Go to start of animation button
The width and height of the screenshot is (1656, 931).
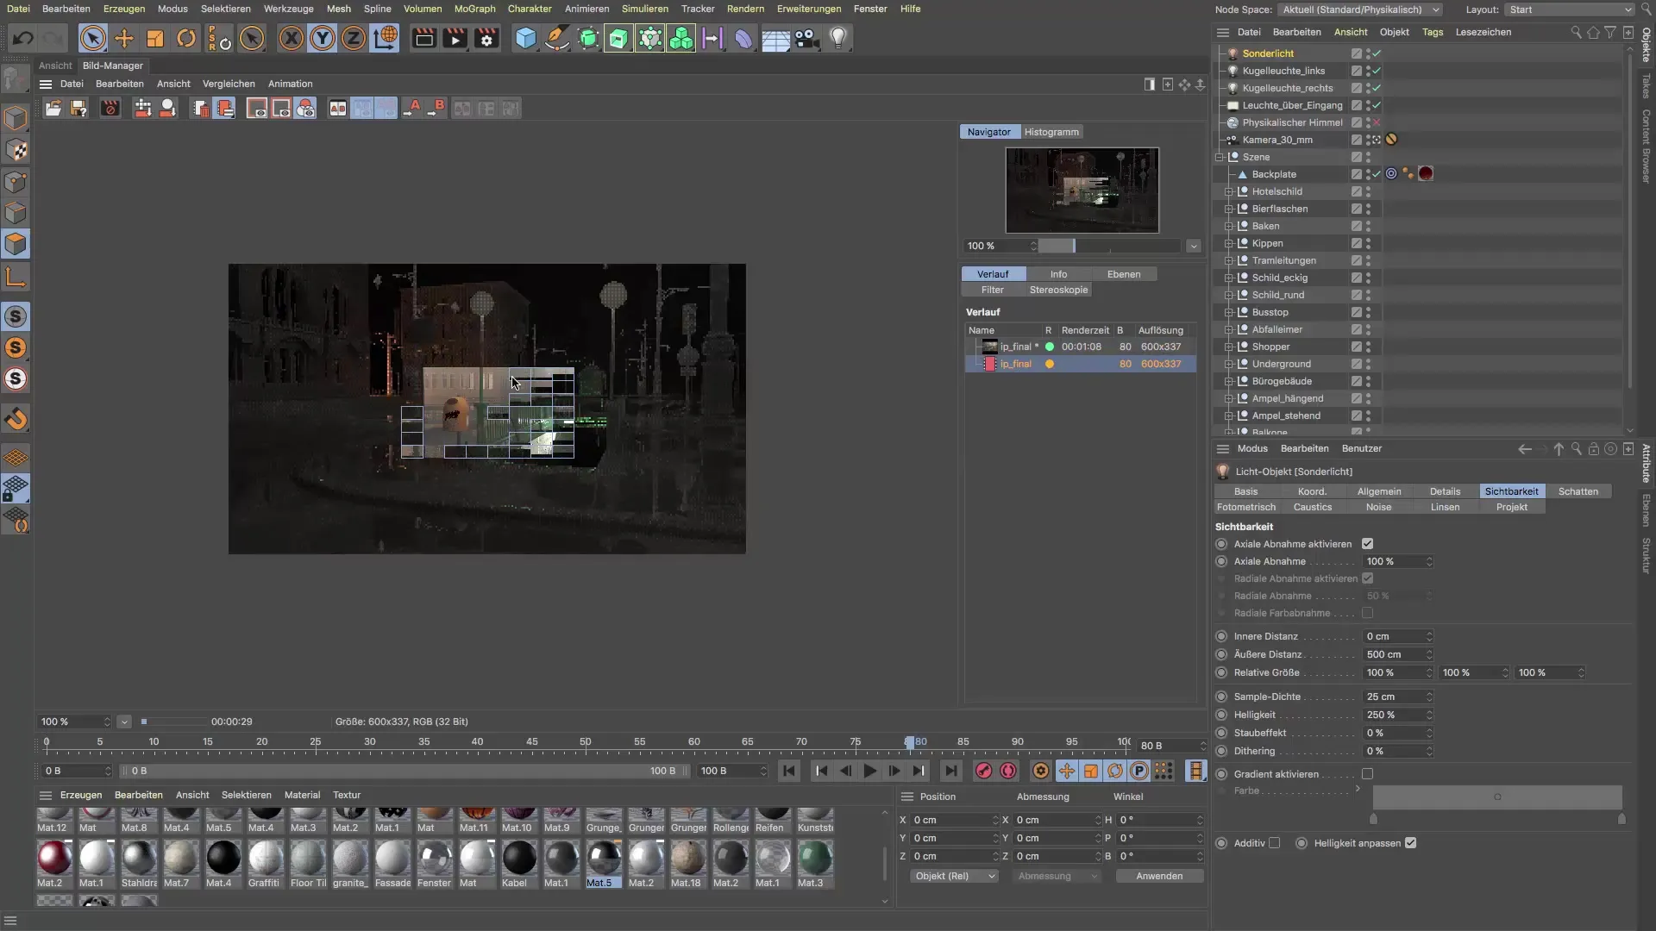click(788, 772)
